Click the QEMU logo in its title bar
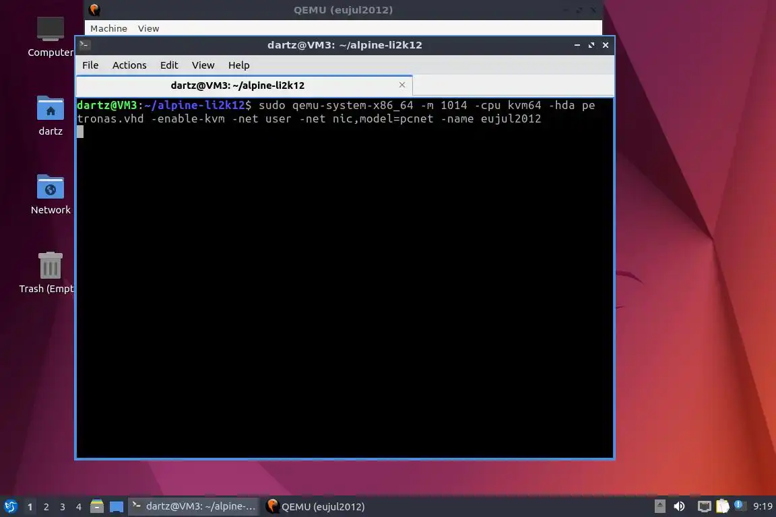The width and height of the screenshot is (776, 517). pos(94,10)
